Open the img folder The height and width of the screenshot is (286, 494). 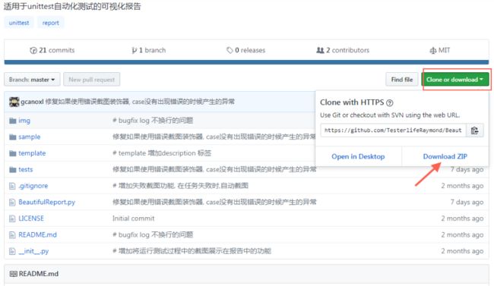(24, 121)
